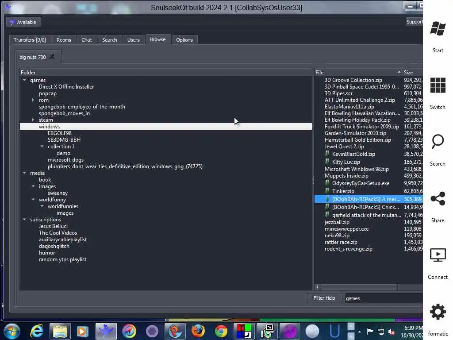Click the Kitty Luv.zip file icon
This screenshot has width=453, height=340.
point(327,161)
